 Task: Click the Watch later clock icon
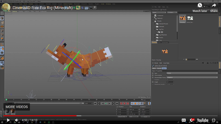(x=200, y=6)
